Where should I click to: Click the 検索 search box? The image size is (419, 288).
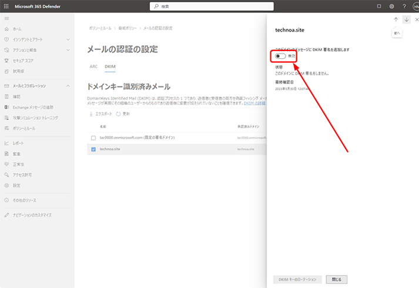coord(212,6)
